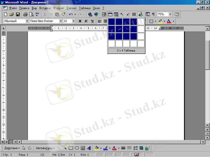
Task: Click the Save floppy disk icon
Action: pos(18,14)
